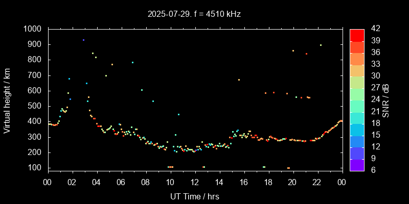Select the red data point near 840 km
This screenshot has height=204, width=409.
pos(306,54)
